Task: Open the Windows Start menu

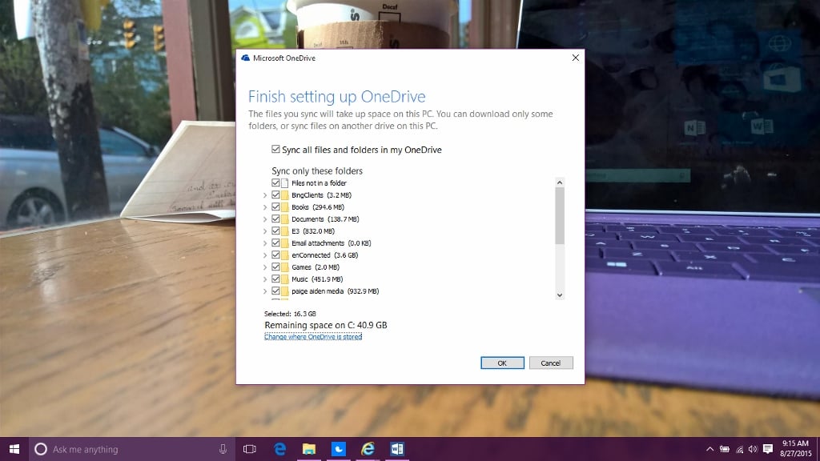Action: (x=14, y=449)
